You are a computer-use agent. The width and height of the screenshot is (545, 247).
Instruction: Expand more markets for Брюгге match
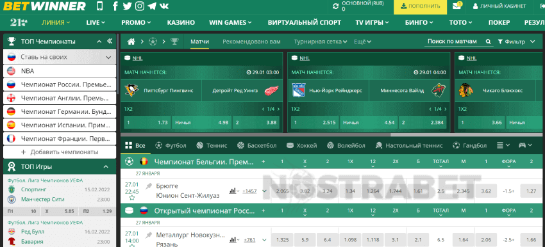(x=265, y=191)
